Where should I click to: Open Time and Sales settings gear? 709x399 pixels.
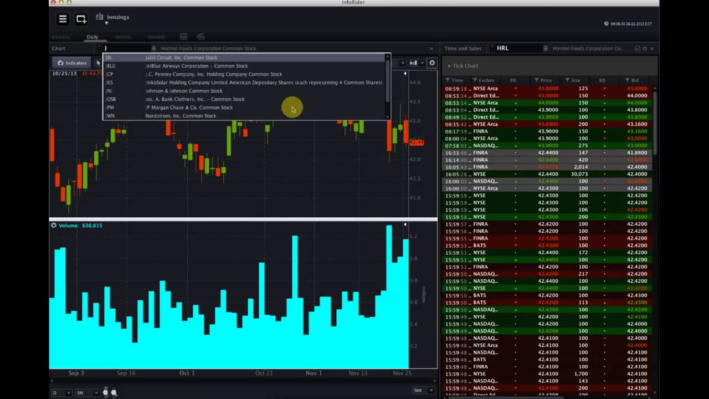point(645,49)
